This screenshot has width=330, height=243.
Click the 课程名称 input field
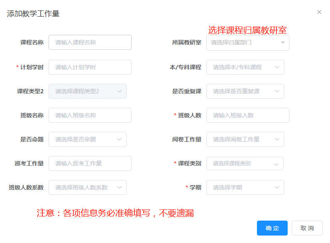(x=90, y=42)
